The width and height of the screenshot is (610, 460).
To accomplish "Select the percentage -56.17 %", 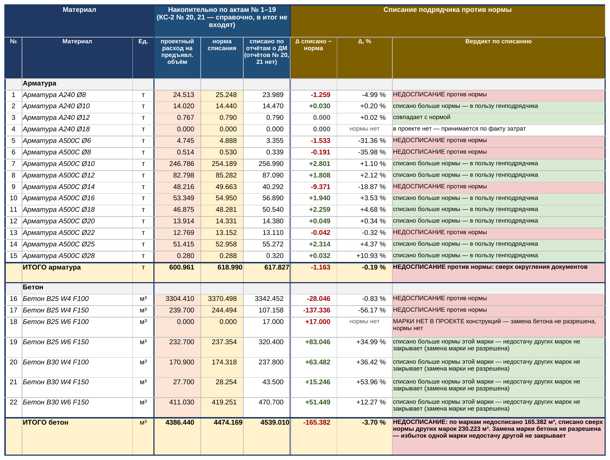I will tap(365, 310).
